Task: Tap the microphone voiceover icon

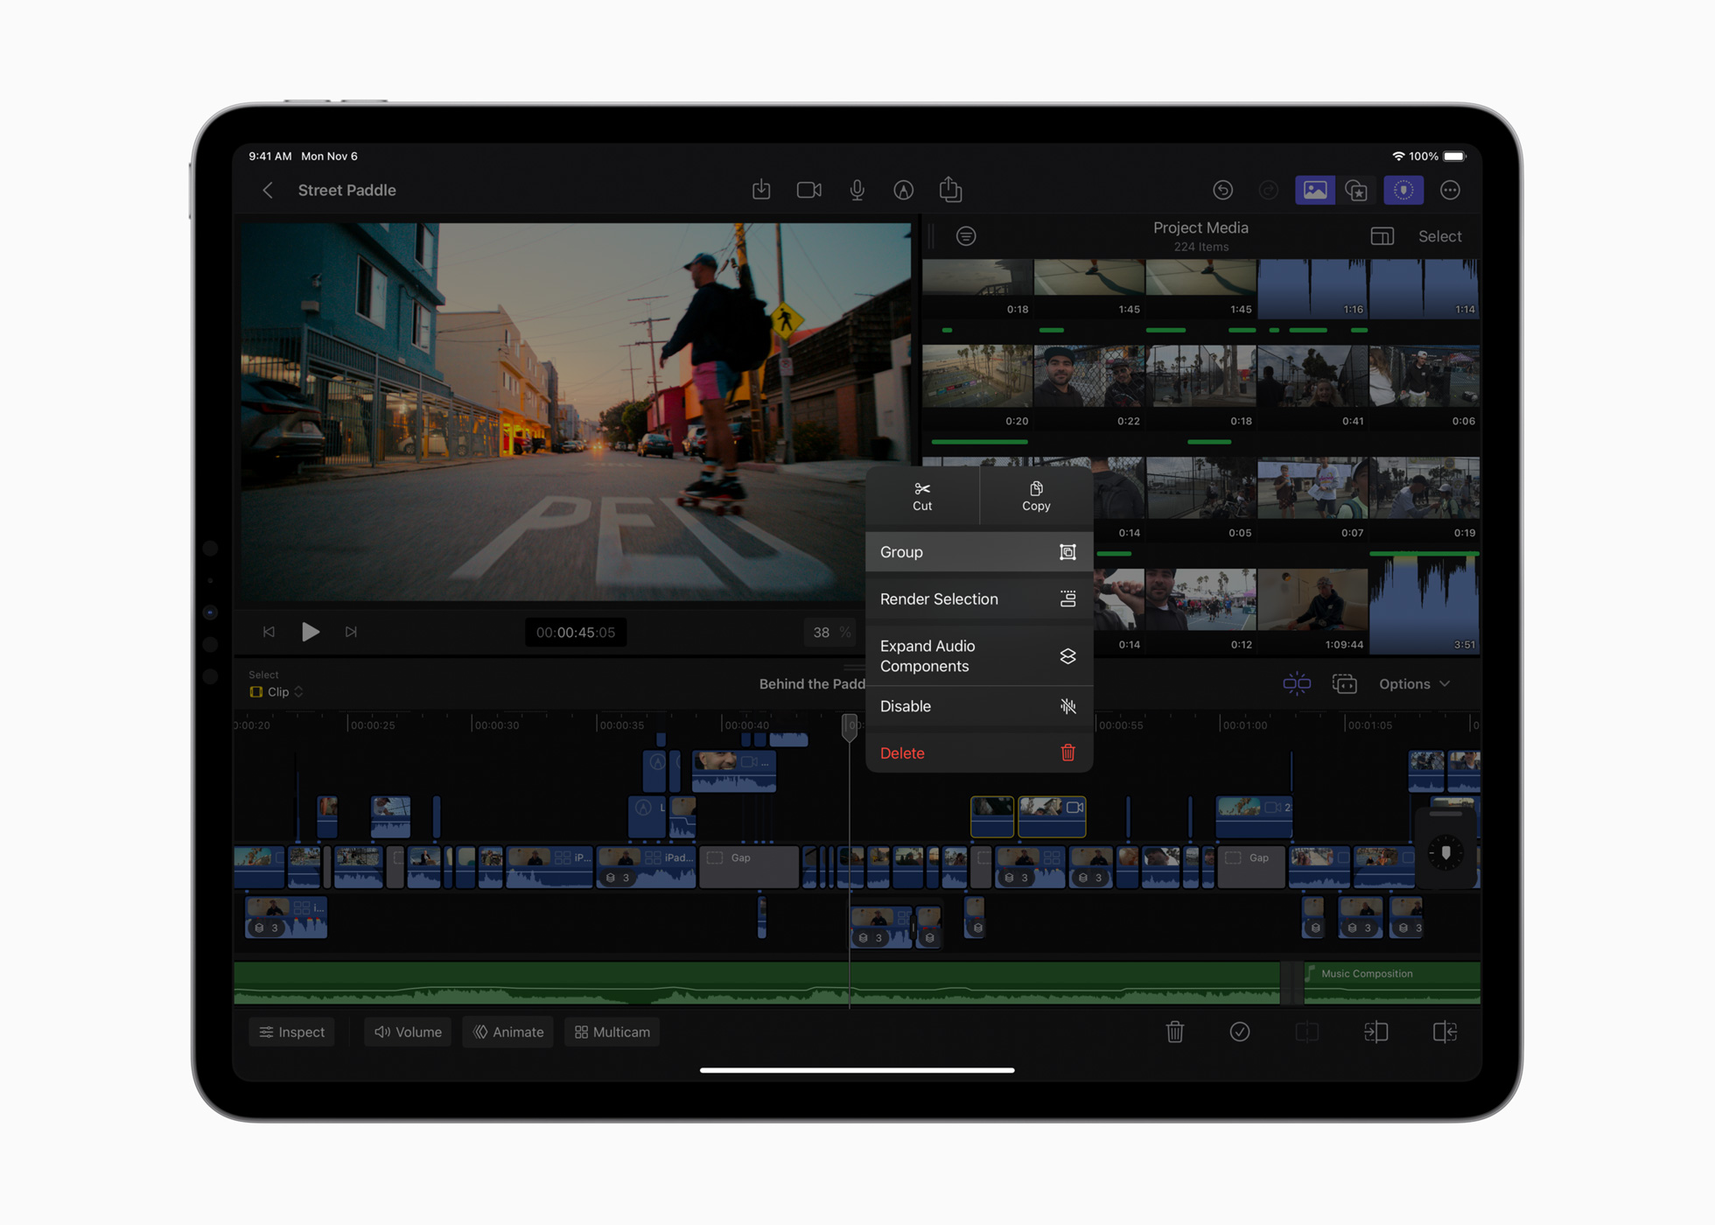Action: pos(857,190)
